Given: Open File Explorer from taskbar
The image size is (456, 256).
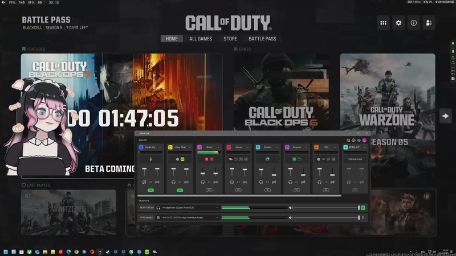Looking at the screenshot, I should pyautogui.click(x=45, y=252).
